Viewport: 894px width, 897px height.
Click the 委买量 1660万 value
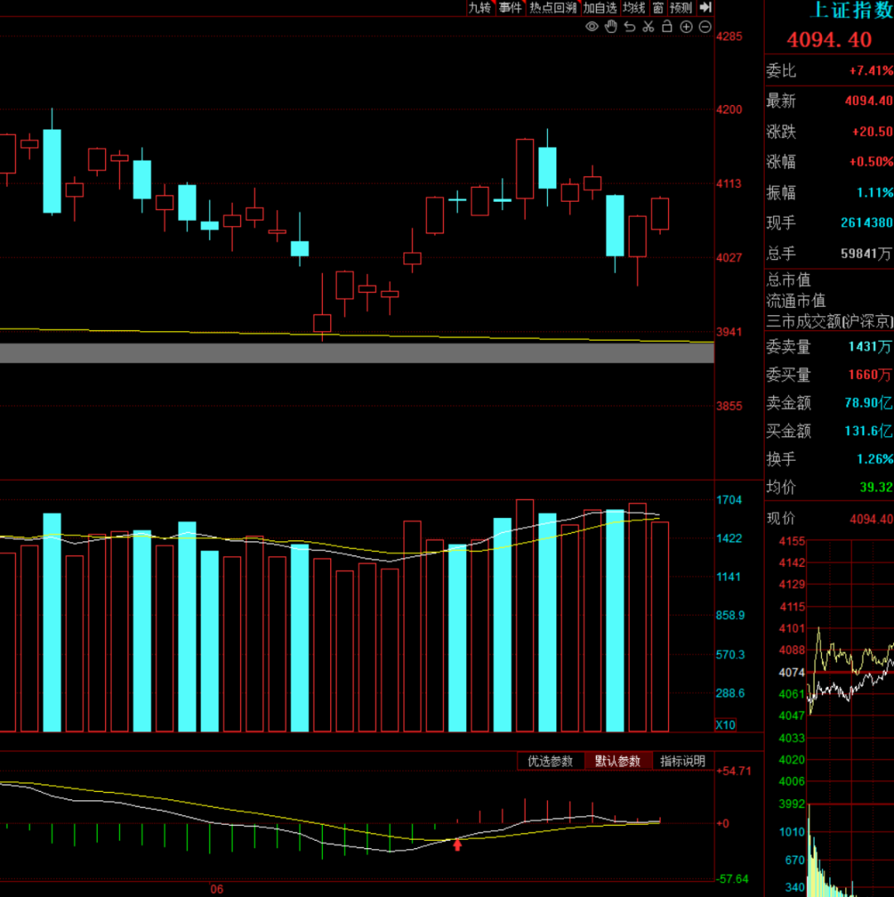[x=870, y=375]
